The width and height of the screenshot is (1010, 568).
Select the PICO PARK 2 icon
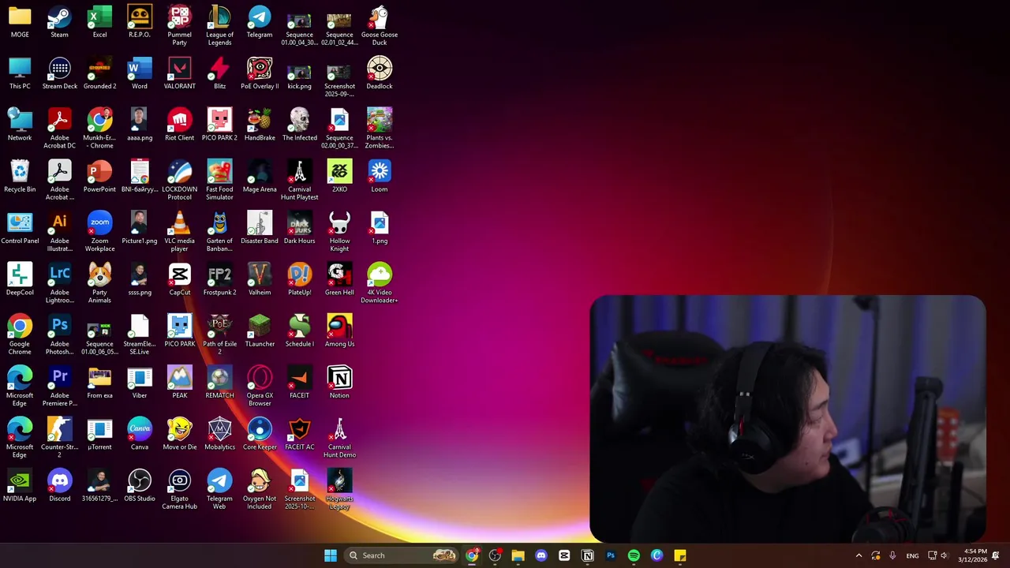(x=219, y=125)
